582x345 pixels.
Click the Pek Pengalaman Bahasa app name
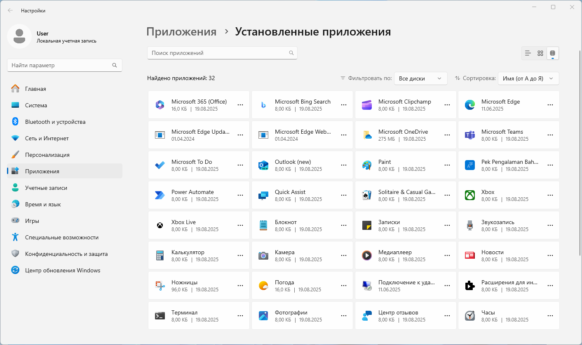click(510, 162)
